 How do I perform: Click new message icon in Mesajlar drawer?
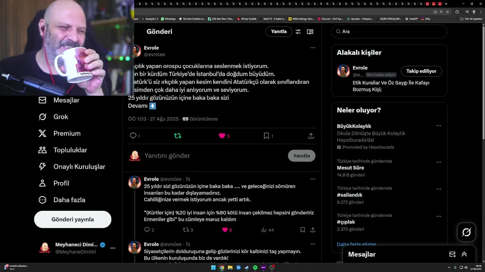coord(452,254)
